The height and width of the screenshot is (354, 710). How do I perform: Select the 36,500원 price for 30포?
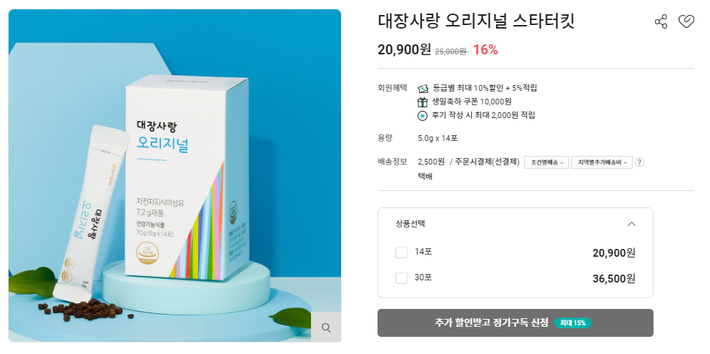tap(613, 278)
